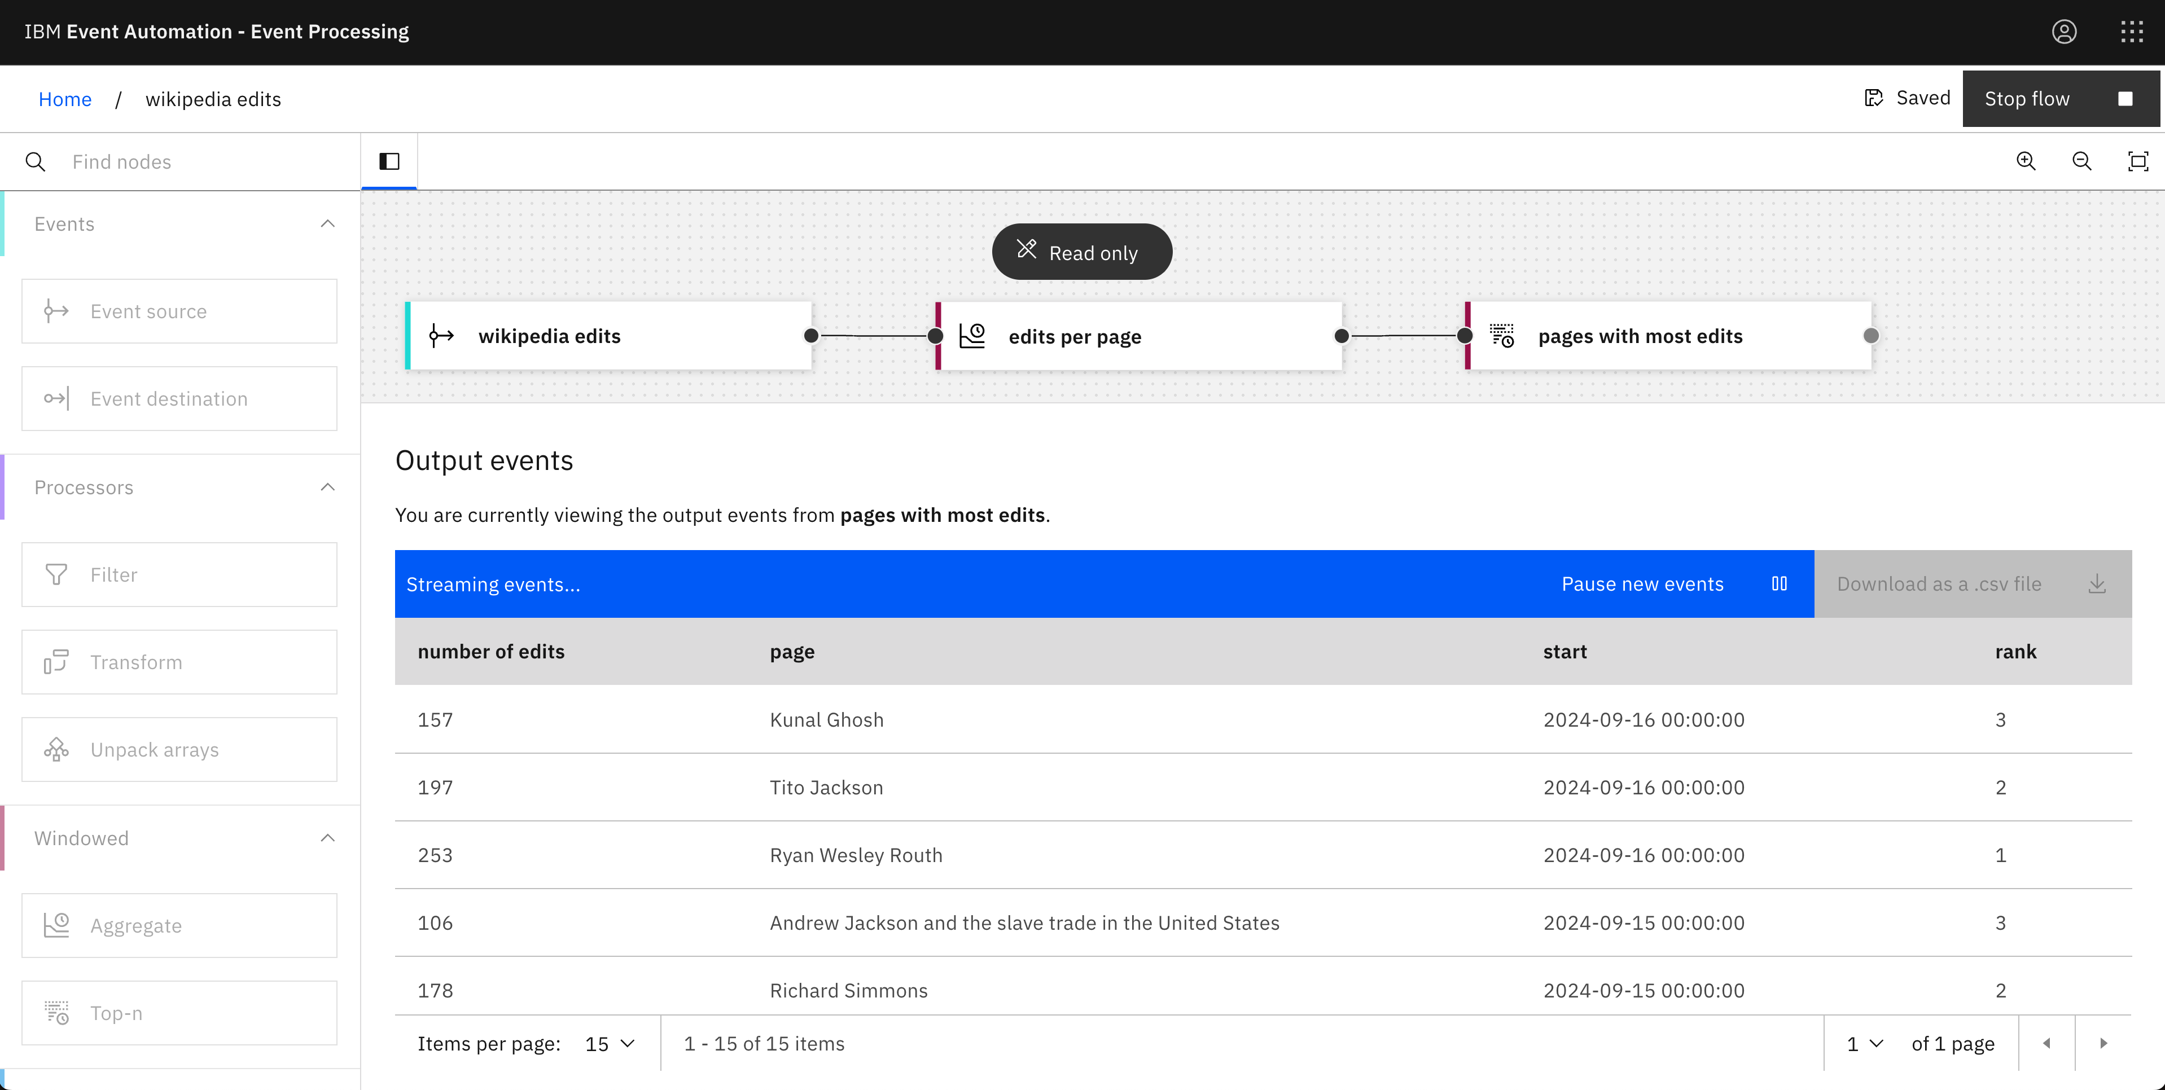The height and width of the screenshot is (1090, 2165).
Task: Click the output port of pages with most edits
Action: (x=1871, y=336)
